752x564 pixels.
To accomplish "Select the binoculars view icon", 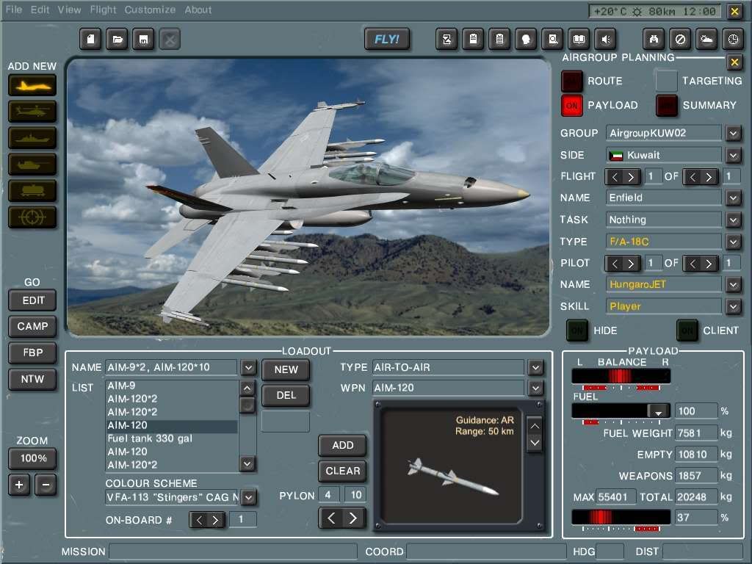I will pyautogui.click(x=654, y=39).
